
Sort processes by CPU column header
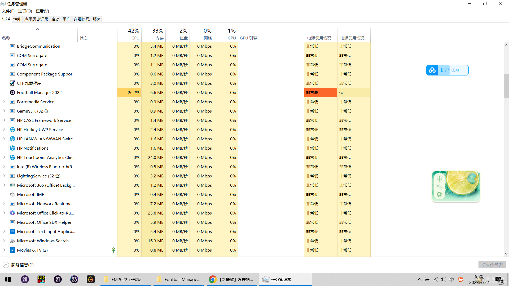tap(129, 34)
